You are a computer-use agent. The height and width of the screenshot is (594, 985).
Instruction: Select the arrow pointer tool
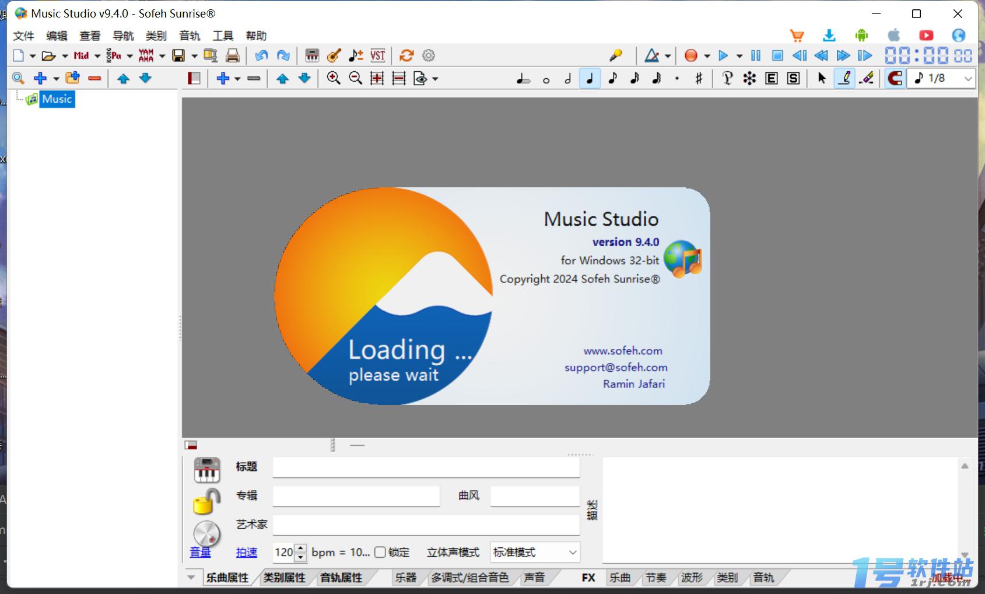pyautogui.click(x=822, y=78)
